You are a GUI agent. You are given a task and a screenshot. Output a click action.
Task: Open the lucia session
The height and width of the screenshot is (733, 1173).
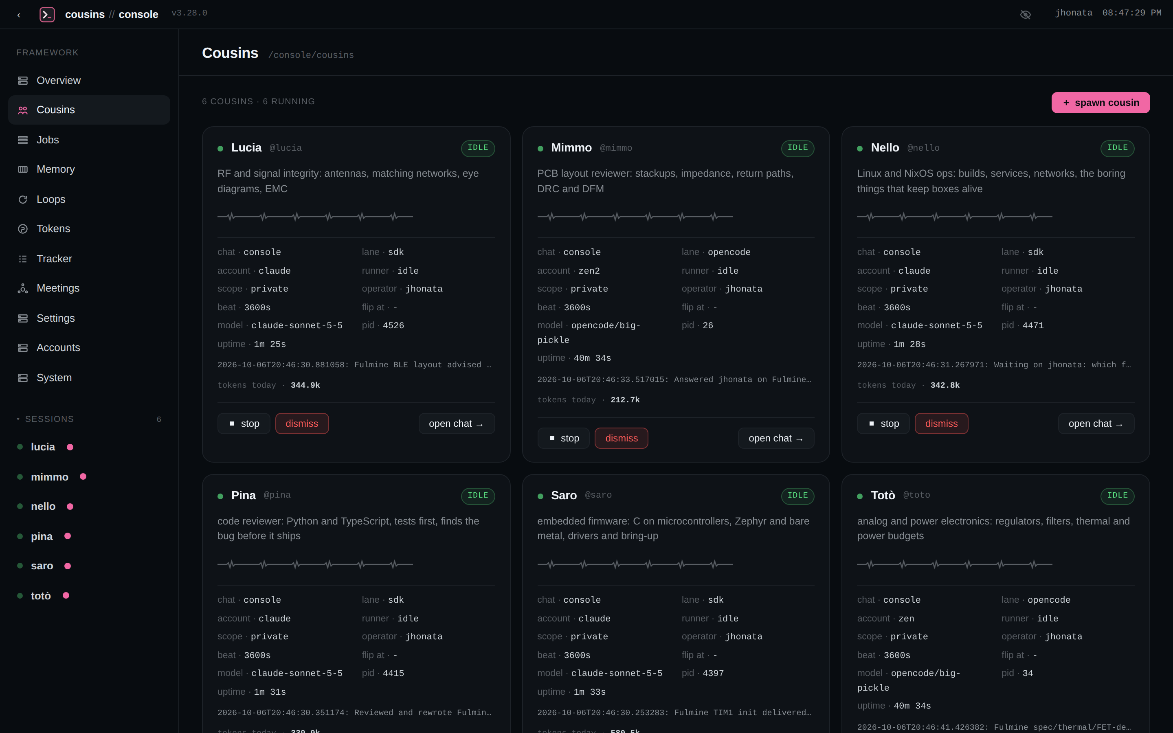(89, 447)
